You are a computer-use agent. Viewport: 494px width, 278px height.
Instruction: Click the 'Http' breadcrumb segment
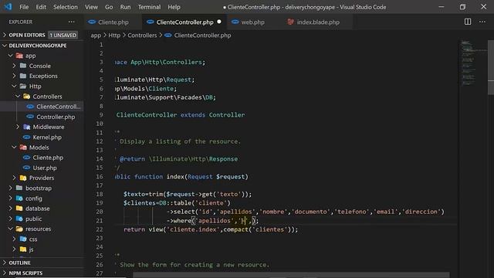pyautogui.click(x=114, y=36)
